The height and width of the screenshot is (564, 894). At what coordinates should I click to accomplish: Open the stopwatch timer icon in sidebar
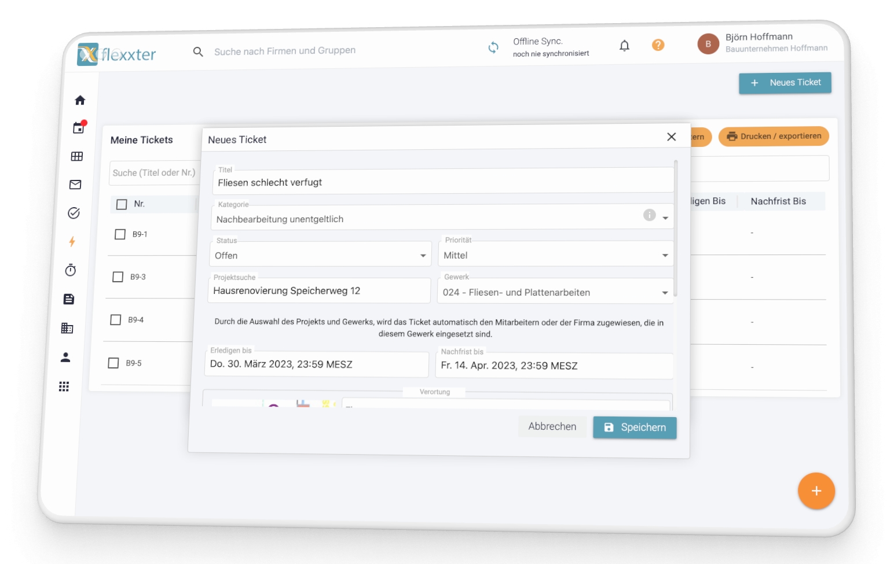[x=71, y=270]
